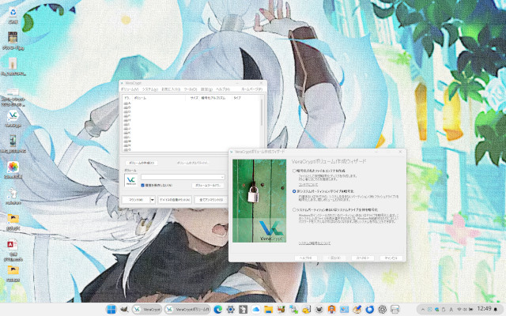Click the VeraCrypt logo beside volume field

coord(130,180)
